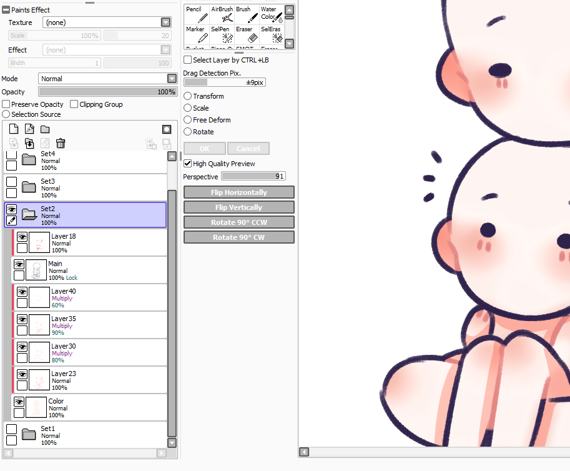This screenshot has width=570, height=471.
Task: Select the Layer18 layer row
Action: coord(90,242)
